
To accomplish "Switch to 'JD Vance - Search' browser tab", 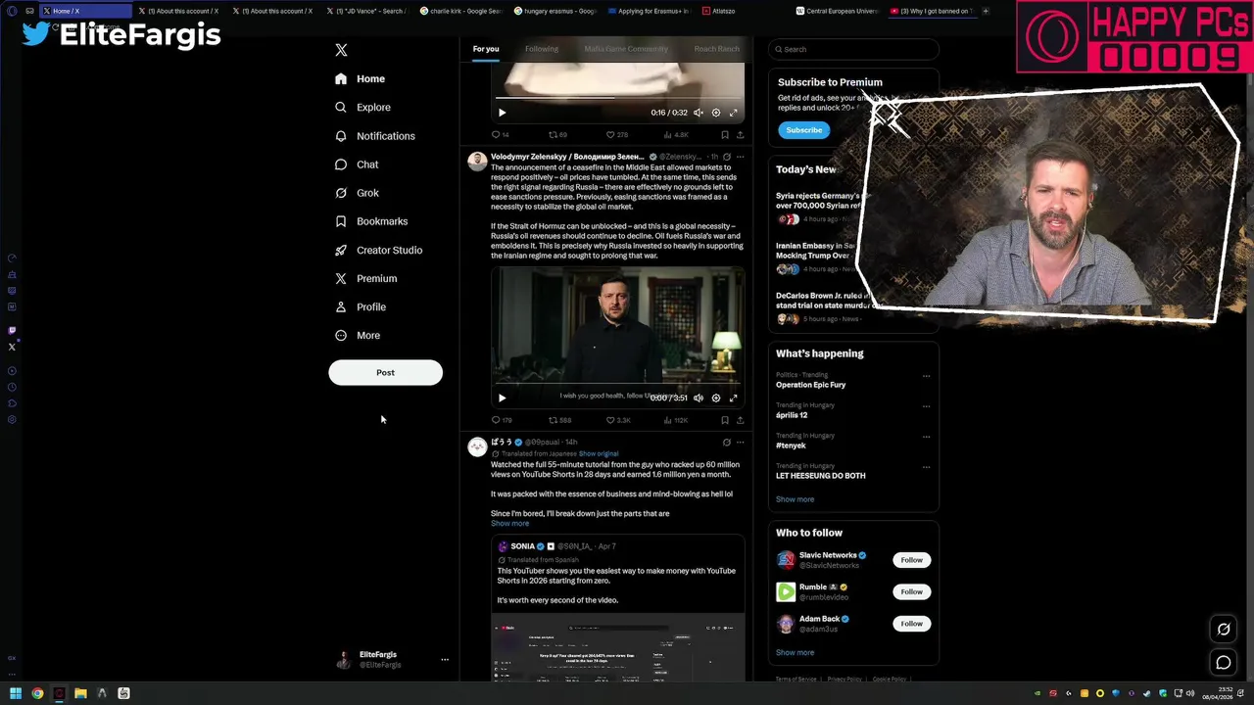I will tap(368, 11).
